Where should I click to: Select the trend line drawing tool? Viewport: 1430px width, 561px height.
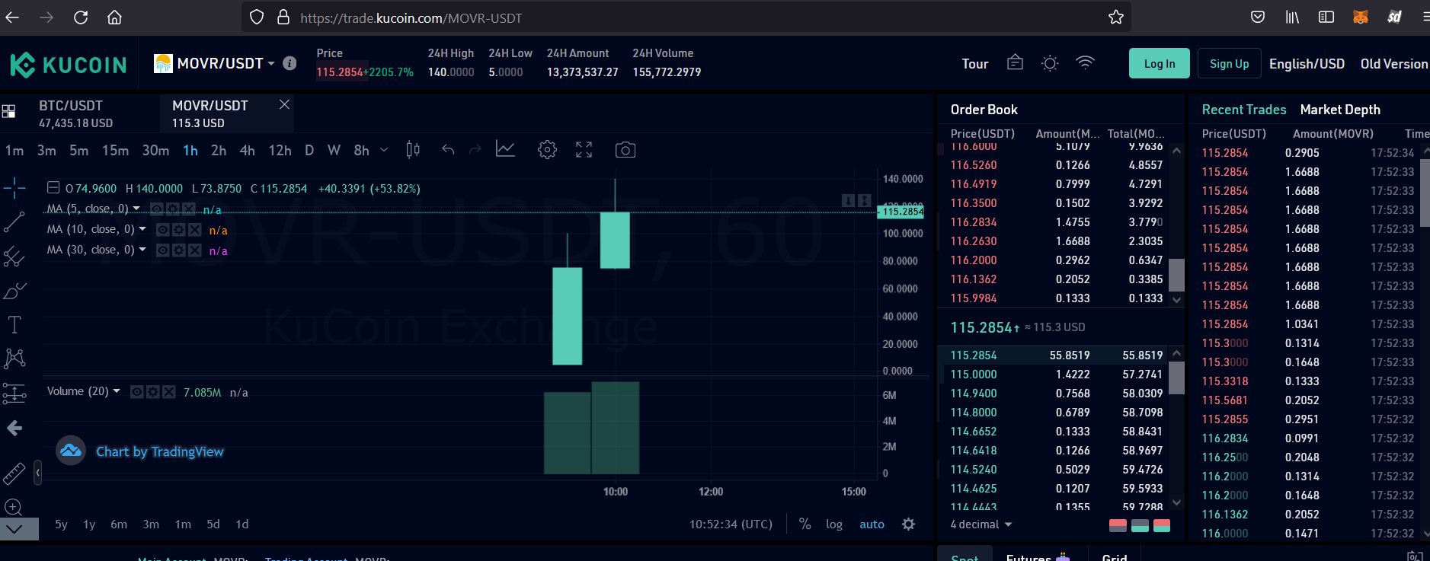coord(14,222)
